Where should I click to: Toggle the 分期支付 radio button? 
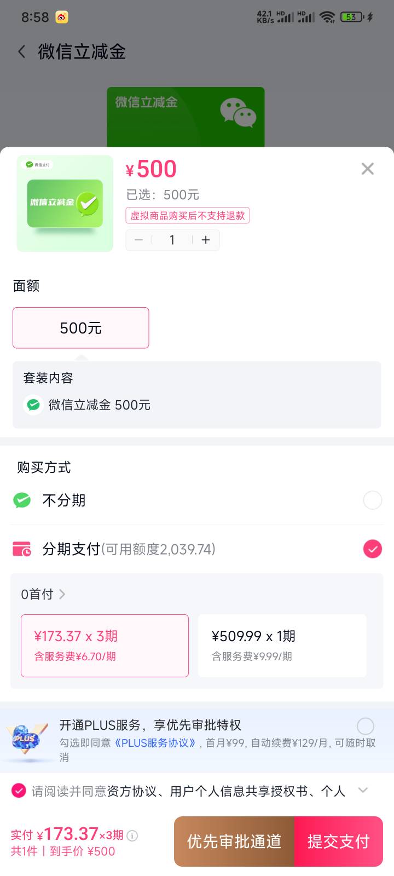372,549
